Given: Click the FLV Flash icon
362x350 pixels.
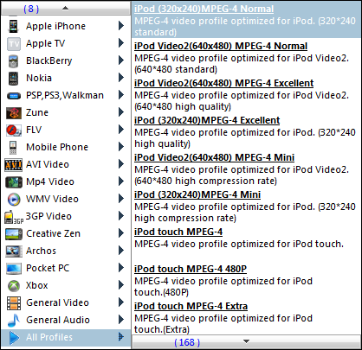Looking at the screenshot, I should click(x=14, y=130).
